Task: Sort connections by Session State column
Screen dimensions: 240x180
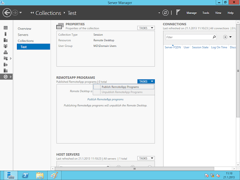Action: click(x=200, y=48)
